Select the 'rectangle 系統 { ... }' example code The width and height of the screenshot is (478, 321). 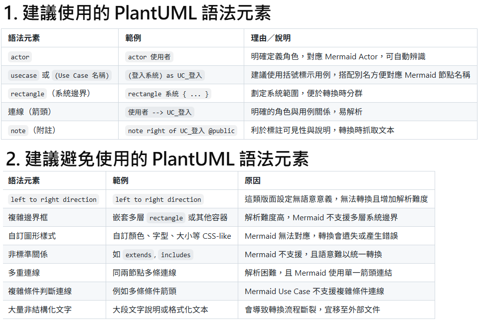pos(168,94)
